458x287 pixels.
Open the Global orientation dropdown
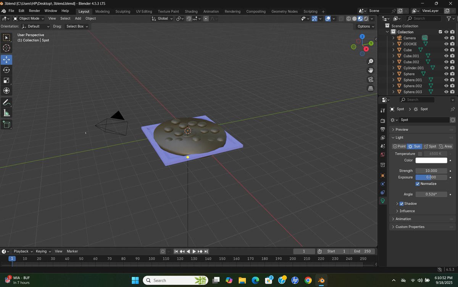pos(162,18)
